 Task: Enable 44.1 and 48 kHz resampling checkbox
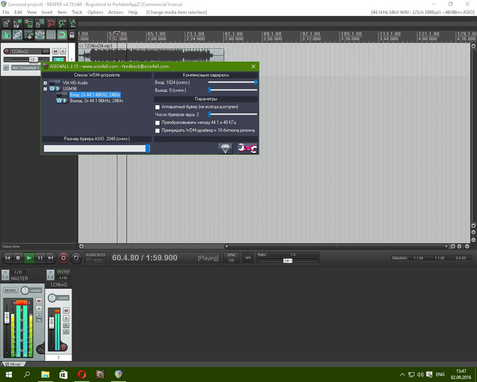point(157,123)
